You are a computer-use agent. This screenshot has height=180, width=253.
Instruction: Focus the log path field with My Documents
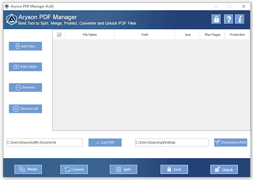[44, 143]
